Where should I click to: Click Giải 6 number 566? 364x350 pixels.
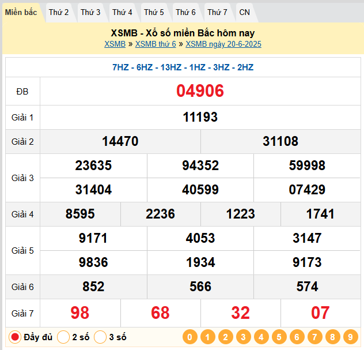click(200, 287)
